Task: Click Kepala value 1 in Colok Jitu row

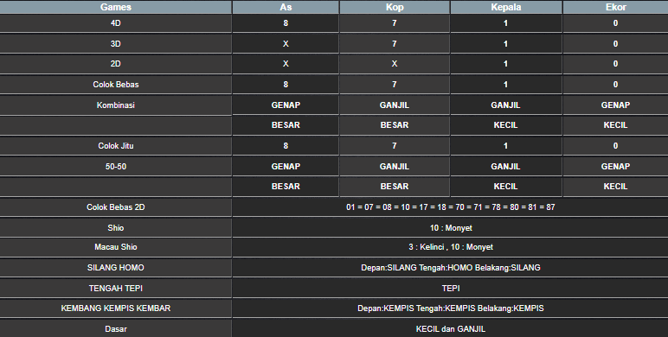Action: click(x=505, y=146)
